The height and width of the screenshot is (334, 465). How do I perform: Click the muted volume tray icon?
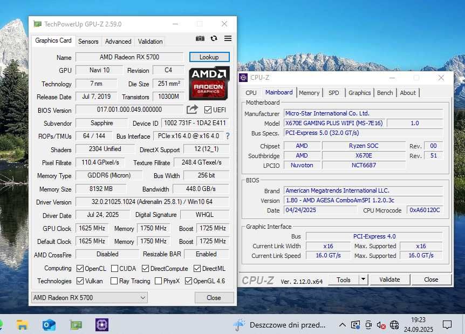point(381,325)
